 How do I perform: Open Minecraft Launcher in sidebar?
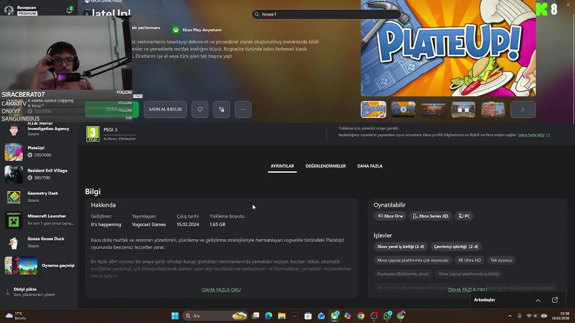pyautogui.click(x=39, y=220)
